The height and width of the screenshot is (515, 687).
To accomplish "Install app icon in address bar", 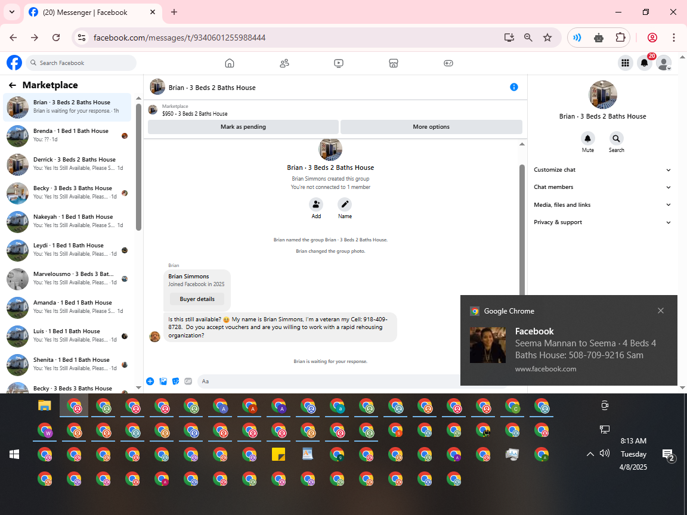I will click(x=509, y=38).
